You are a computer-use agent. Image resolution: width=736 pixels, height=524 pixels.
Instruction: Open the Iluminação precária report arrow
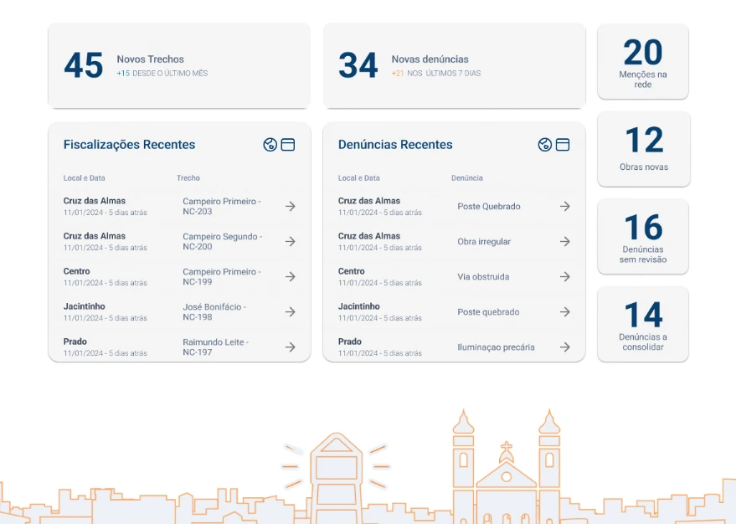coord(564,347)
